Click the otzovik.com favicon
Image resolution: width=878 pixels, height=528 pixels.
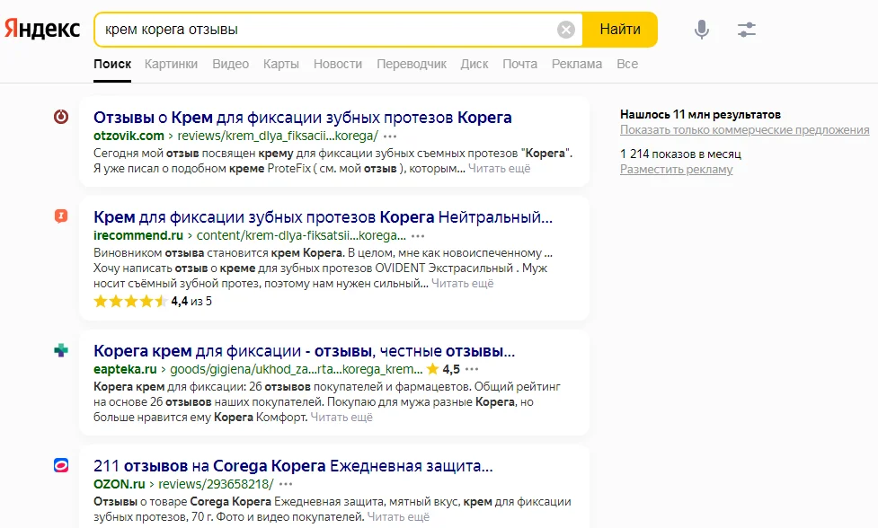(61, 117)
